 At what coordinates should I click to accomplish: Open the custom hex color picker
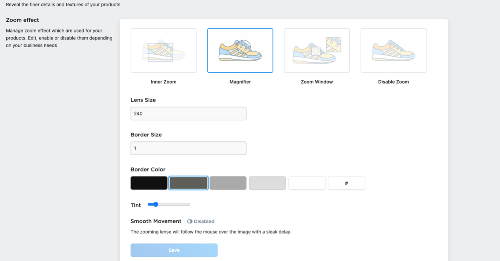click(346, 183)
